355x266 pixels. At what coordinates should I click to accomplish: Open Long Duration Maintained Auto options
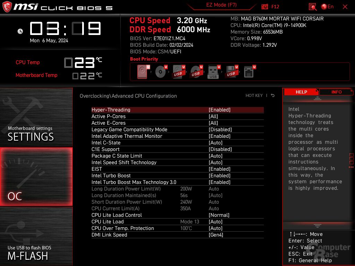[216, 195]
